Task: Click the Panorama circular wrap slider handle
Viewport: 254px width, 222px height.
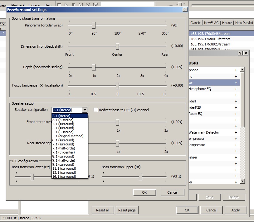Action: (94, 25)
